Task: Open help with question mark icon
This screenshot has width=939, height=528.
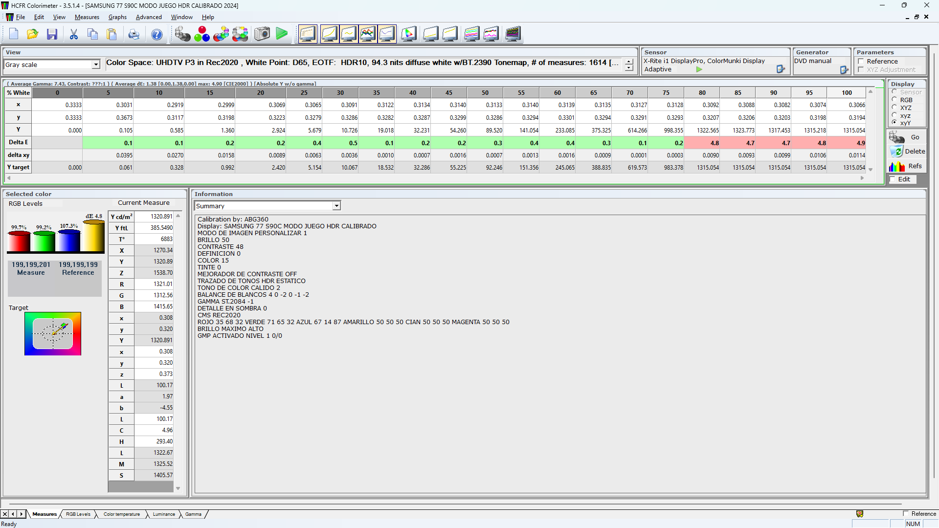Action: (157, 34)
